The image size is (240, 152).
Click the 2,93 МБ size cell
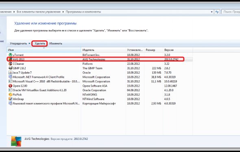click(156, 103)
